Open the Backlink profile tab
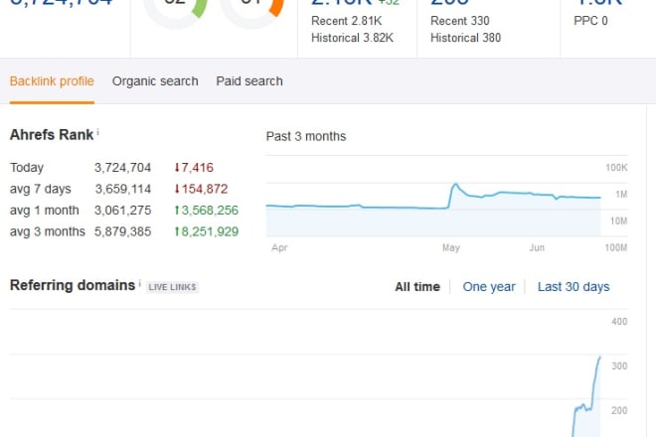656x437 pixels. (x=52, y=81)
